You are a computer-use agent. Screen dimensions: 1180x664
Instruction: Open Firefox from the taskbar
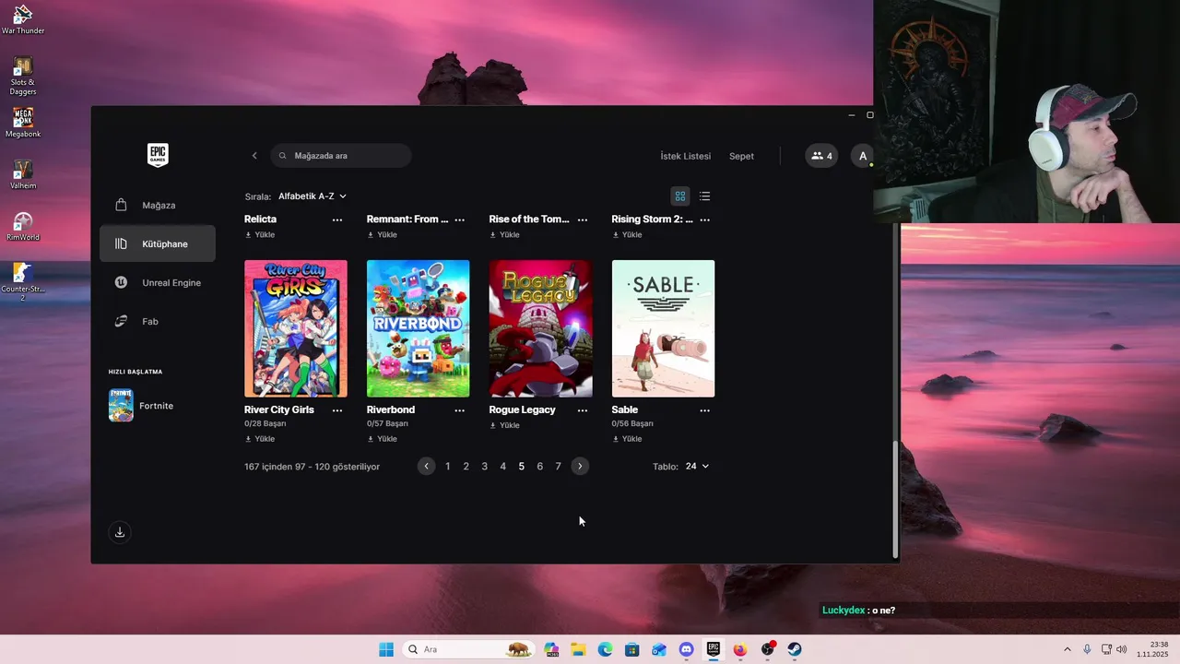coord(740,649)
